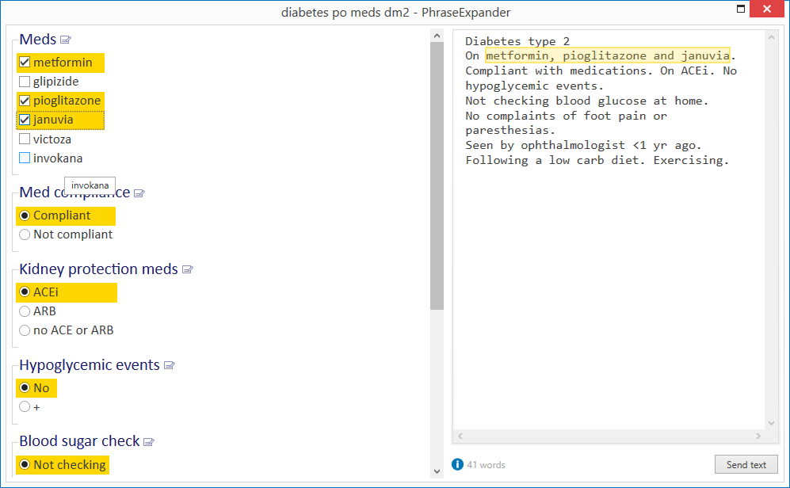Select No under Hypoglycemic events
This screenshot has width=790, height=488.
pyautogui.click(x=25, y=387)
